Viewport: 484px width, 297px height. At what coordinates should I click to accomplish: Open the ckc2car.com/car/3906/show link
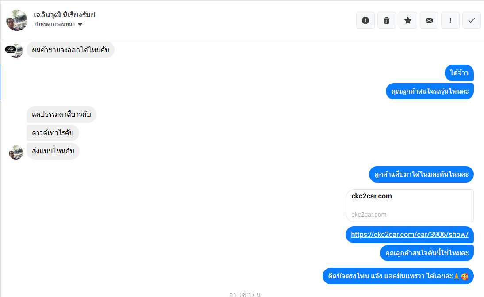click(x=410, y=235)
